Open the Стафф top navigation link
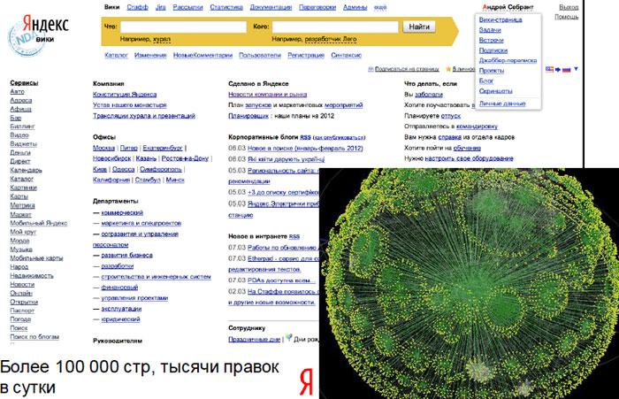This screenshot has height=399, width=619. pos(138,7)
